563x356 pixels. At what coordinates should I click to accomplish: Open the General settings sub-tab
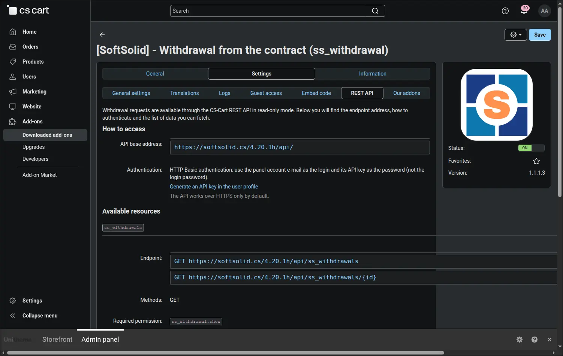(131, 93)
